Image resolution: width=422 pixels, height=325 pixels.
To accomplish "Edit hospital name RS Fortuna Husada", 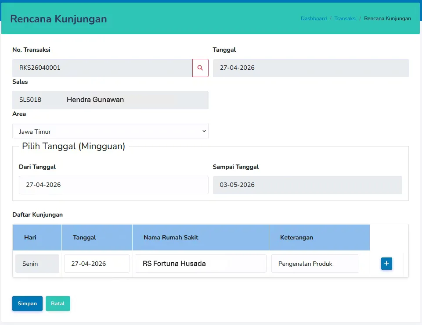I will click(201, 264).
